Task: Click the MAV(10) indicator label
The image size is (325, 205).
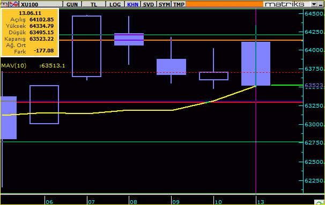Action: (14, 66)
